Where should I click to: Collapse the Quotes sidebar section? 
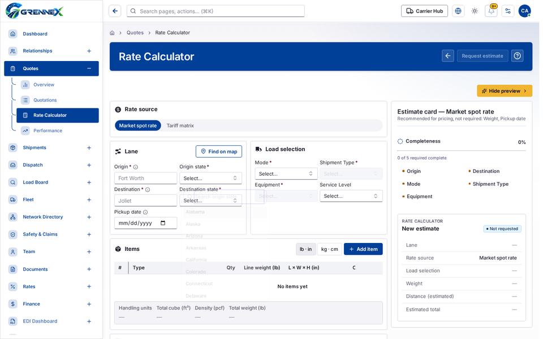89,68
